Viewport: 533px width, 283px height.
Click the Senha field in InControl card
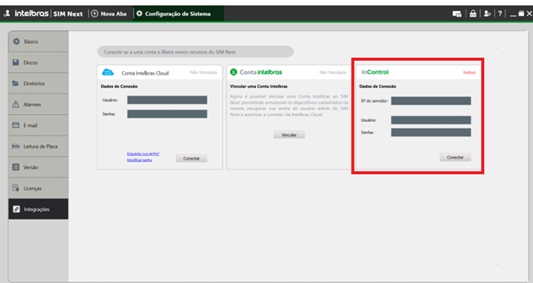431,132
